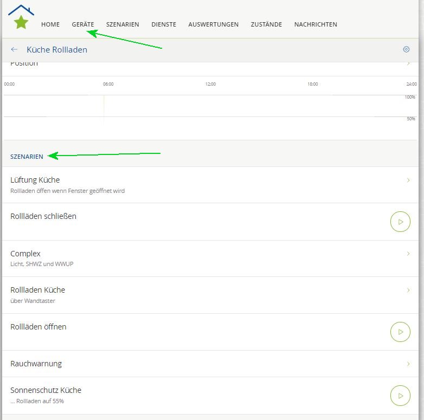Open the settings gear for Küche Rollladen
Image resolution: width=424 pixels, height=420 pixels.
coord(406,49)
